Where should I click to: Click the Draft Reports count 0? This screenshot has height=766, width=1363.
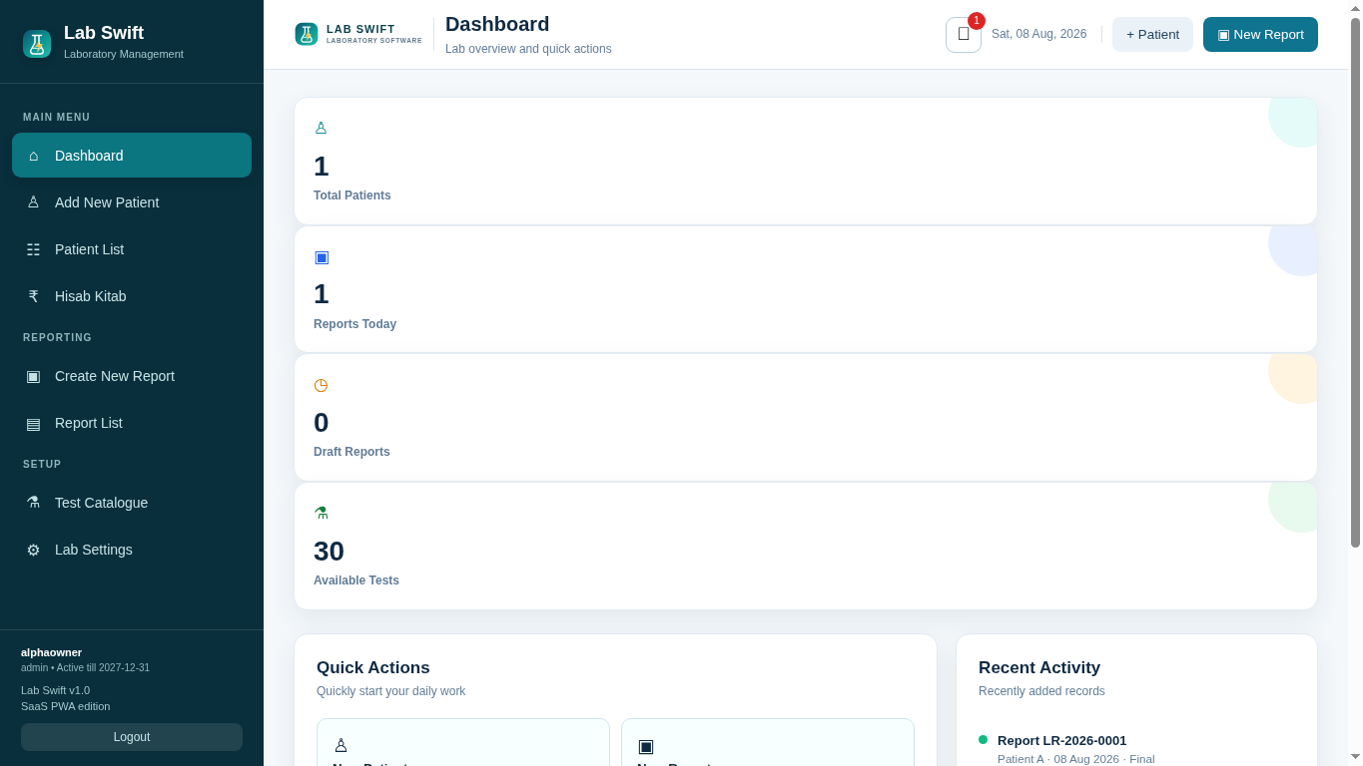(322, 423)
